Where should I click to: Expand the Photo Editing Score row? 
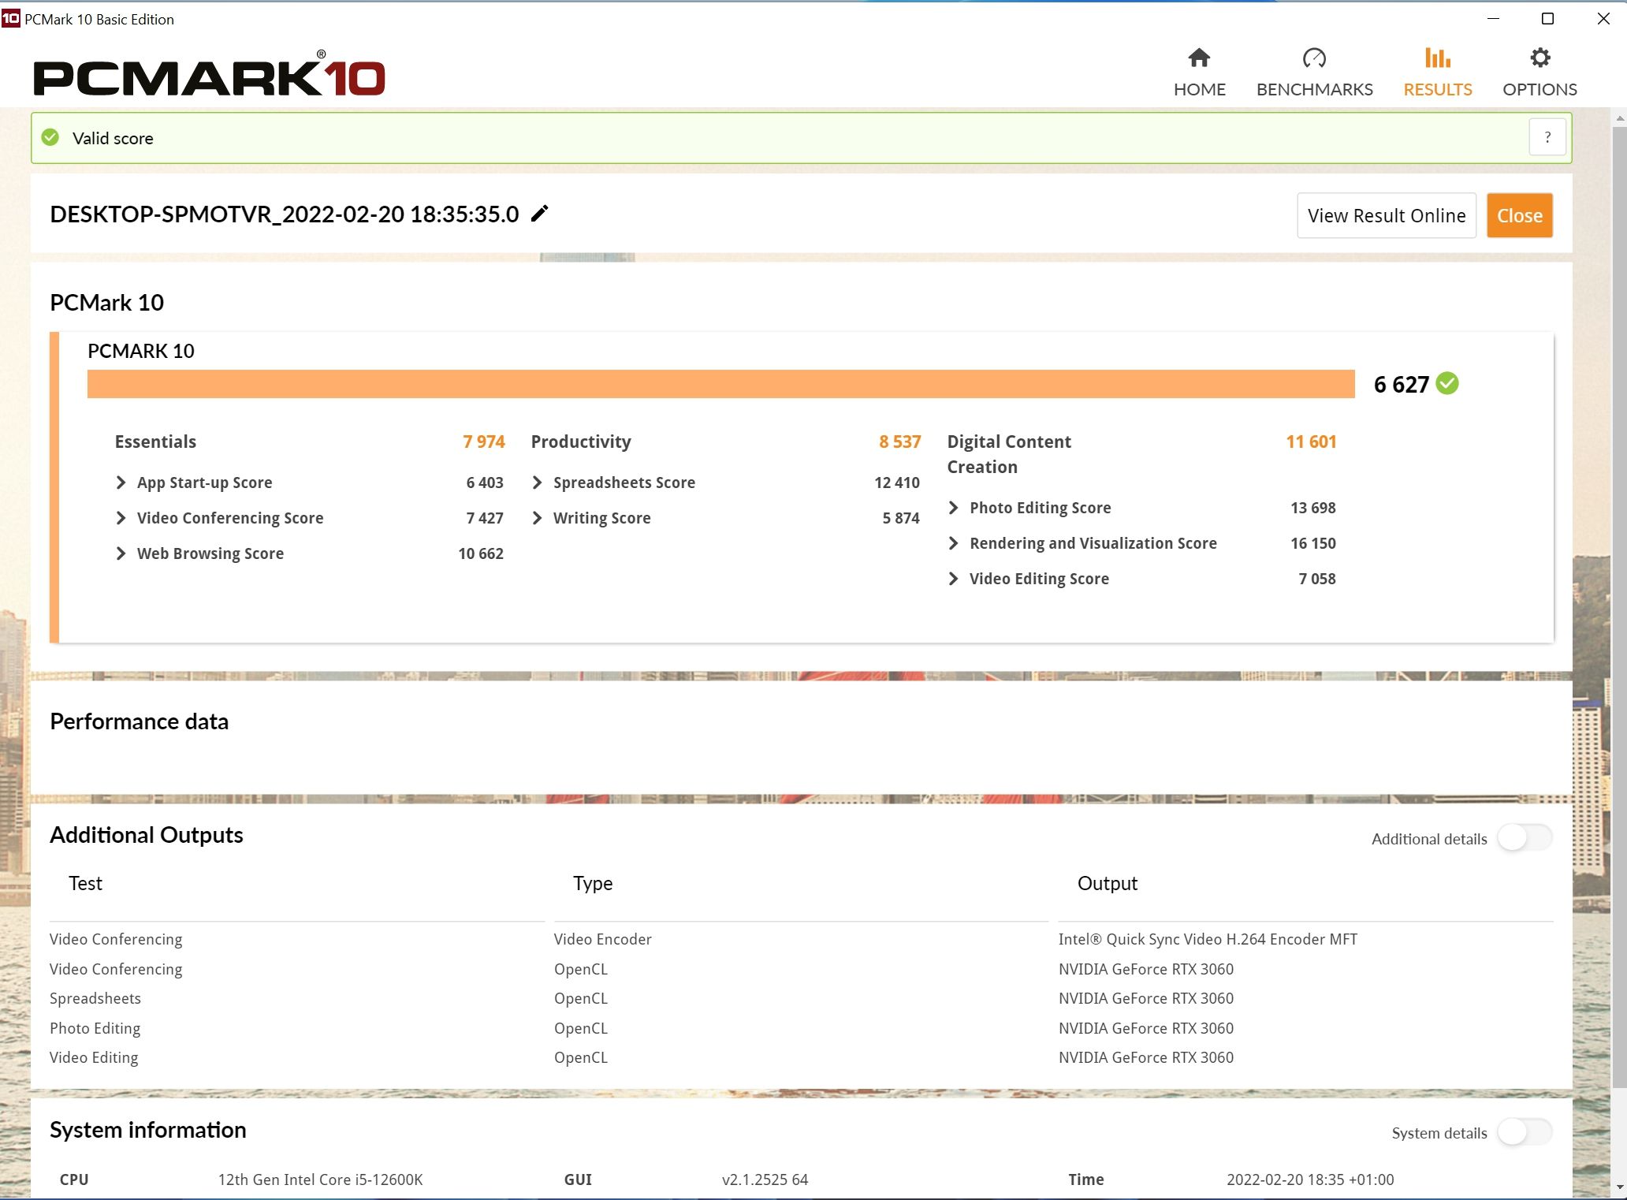953,508
